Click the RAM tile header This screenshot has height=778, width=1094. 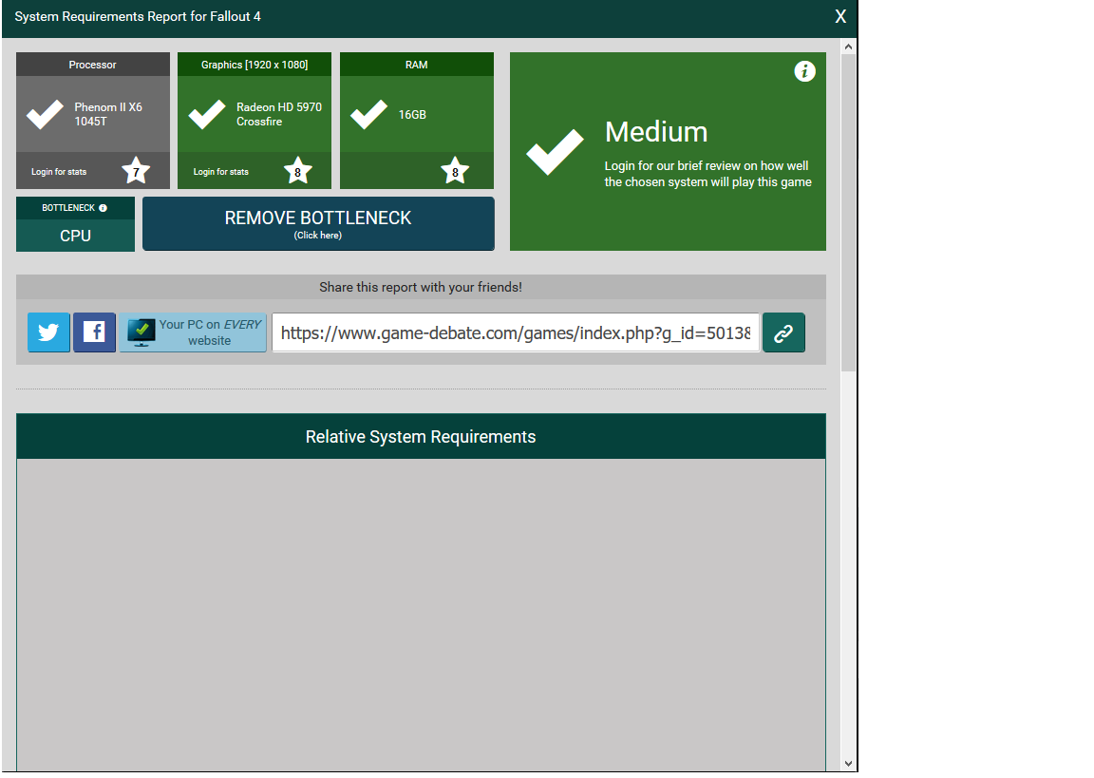(417, 65)
